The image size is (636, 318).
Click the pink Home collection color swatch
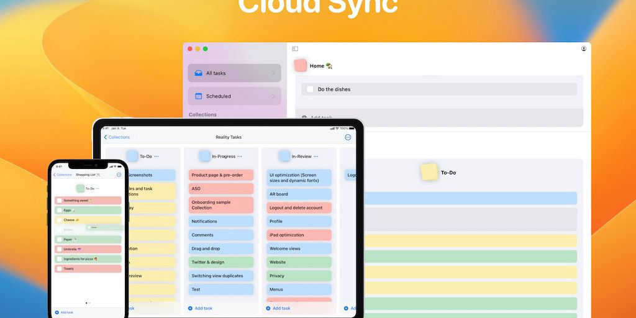click(x=301, y=65)
